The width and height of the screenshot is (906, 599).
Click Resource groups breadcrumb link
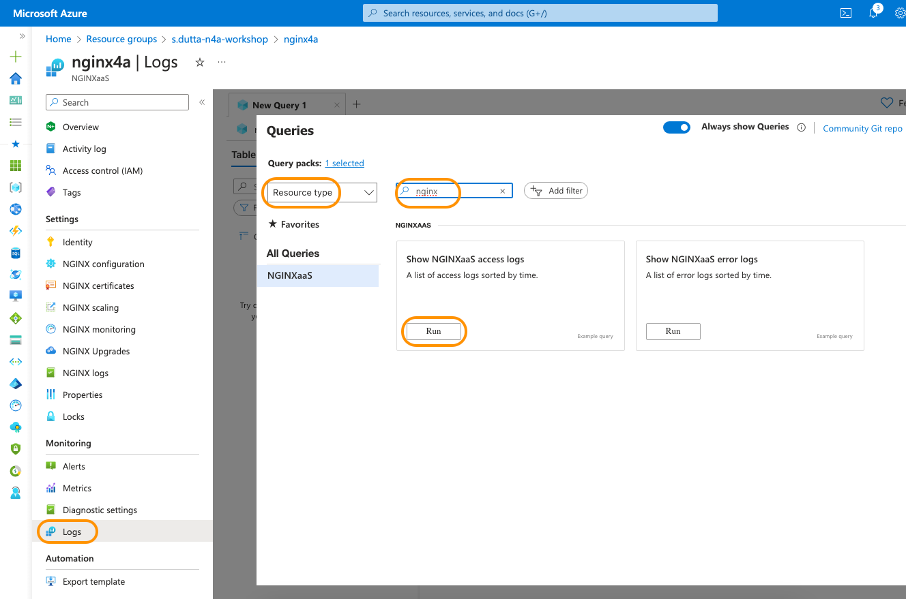[121, 40]
